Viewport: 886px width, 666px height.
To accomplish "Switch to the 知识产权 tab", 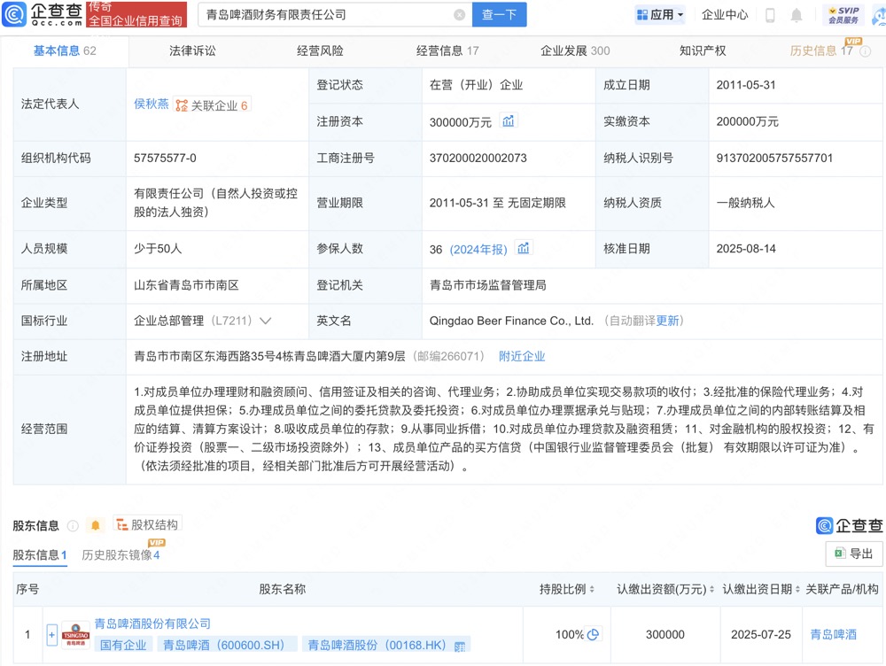I will pos(703,50).
